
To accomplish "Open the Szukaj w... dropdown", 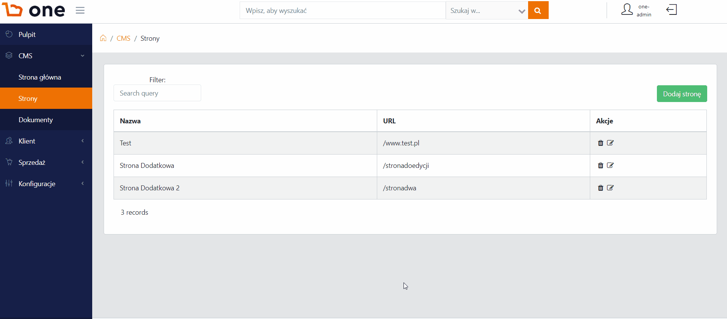I will (487, 10).
